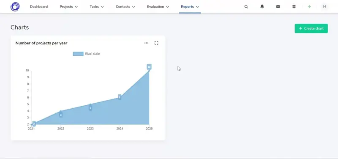Click the 2023 data point labeled 5
Image resolution: width=338 pixels, height=159 pixels.
tap(90, 108)
